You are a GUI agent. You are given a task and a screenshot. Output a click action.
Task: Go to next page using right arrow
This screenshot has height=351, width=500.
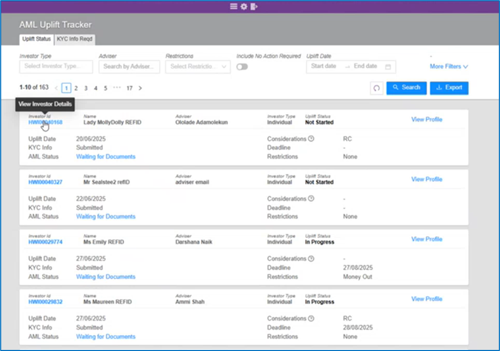point(140,88)
